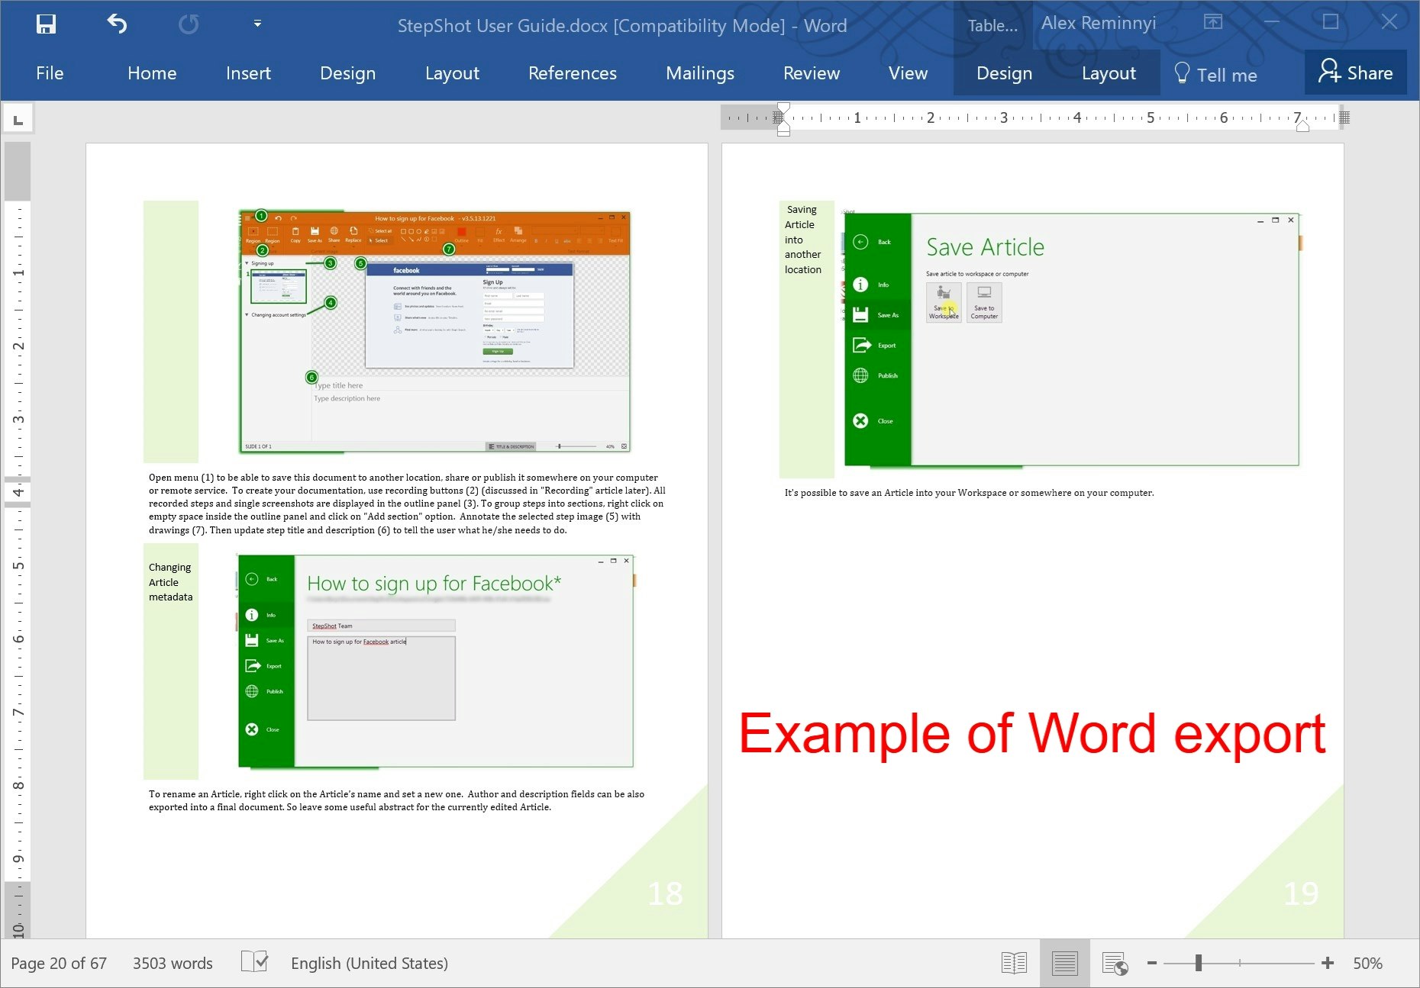Click the proofing errors icon
The width and height of the screenshot is (1420, 988).
(254, 962)
